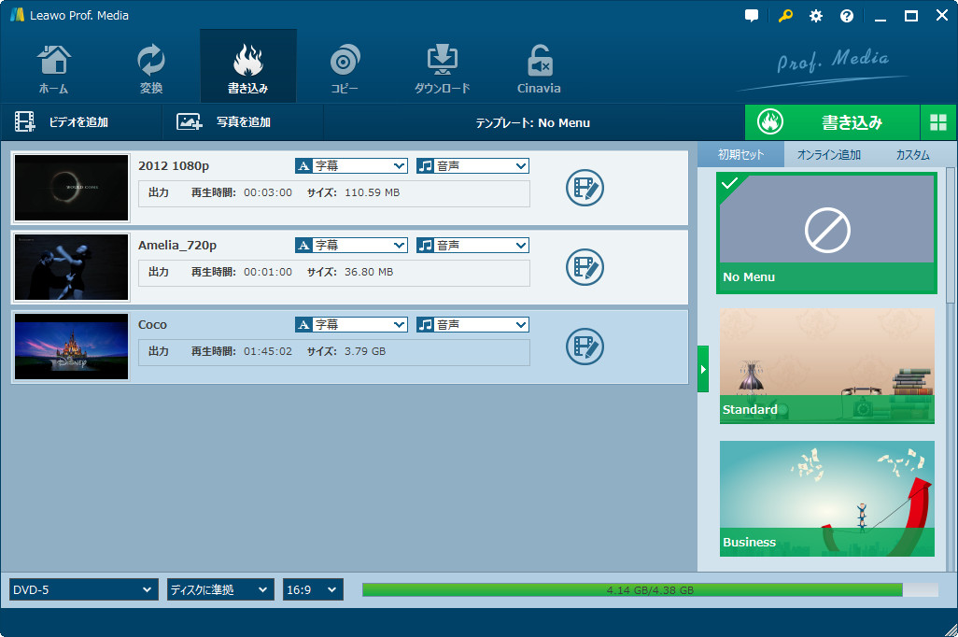Click the Coco video thumbnail

(72, 347)
